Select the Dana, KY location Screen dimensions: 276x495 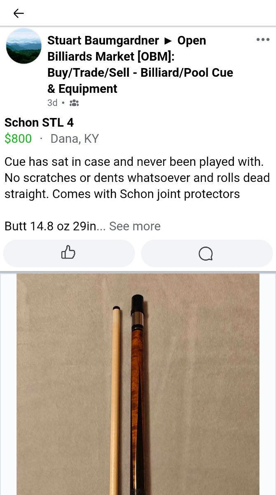pyautogui.click(x=75, y=139)
